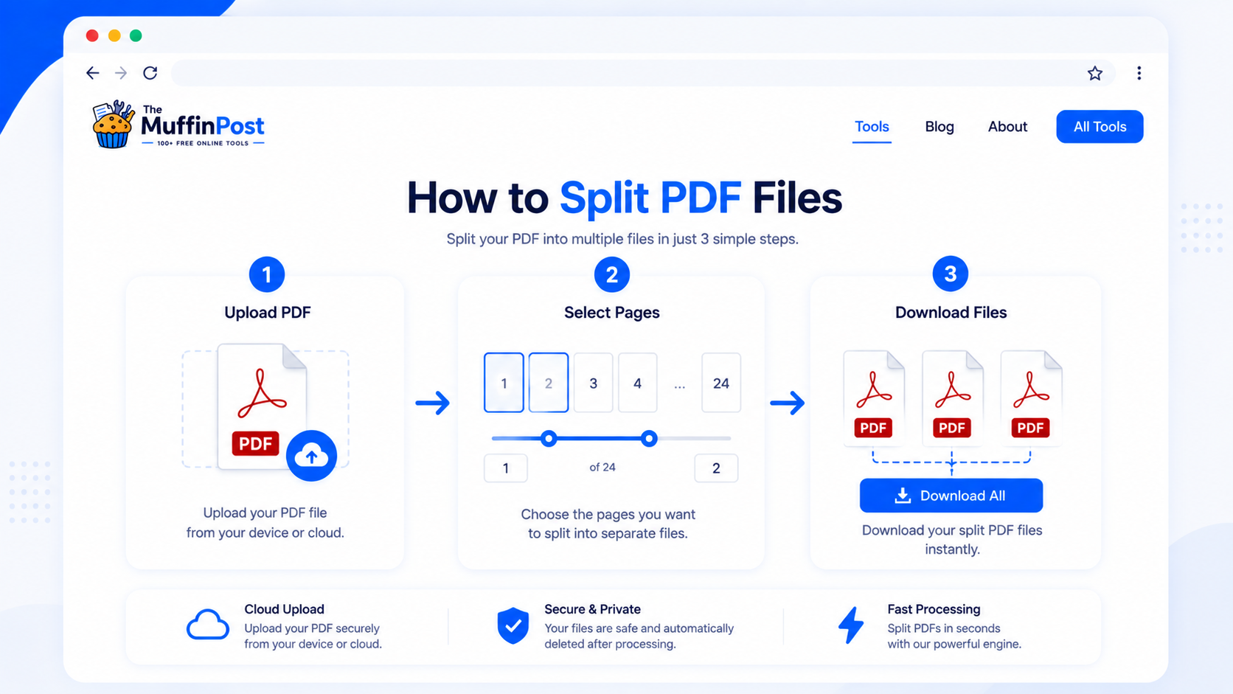This screenshot has width=1233, height=694.
Task: Click the 'Upload PDF' step heading
Action: (x=267, y=313)
